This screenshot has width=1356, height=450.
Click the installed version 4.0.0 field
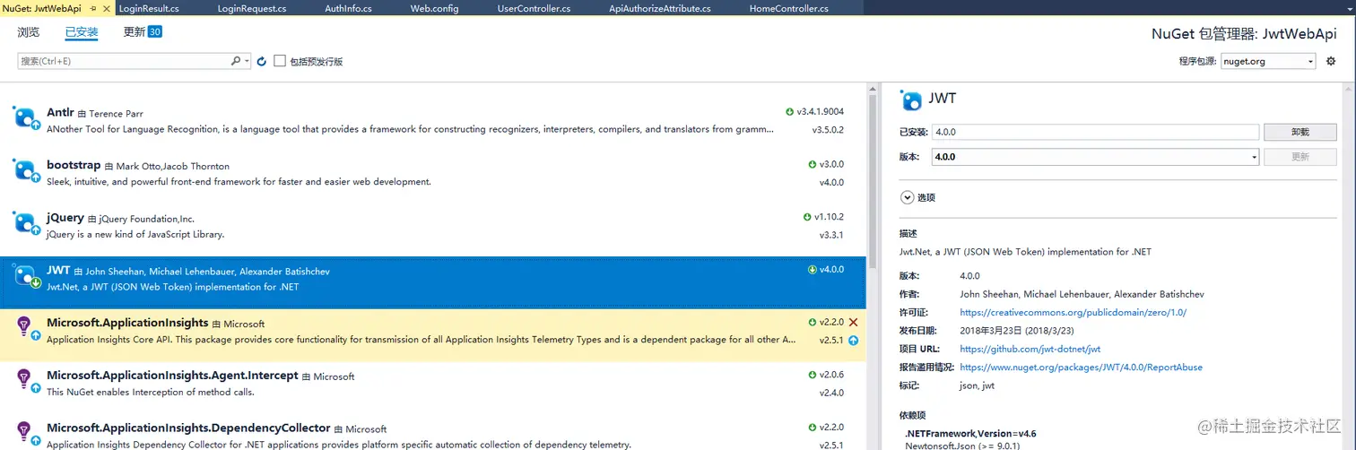(1095, 132)
